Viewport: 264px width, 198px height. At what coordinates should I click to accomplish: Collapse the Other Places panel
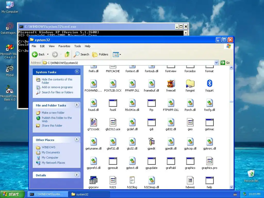coord(77,139)
